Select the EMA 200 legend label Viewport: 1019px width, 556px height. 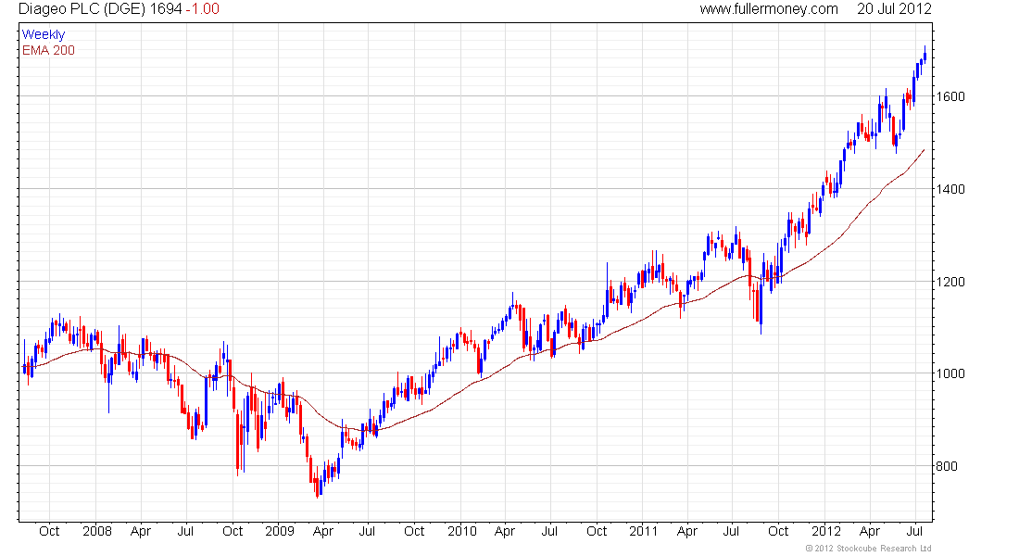click(48, 50)
